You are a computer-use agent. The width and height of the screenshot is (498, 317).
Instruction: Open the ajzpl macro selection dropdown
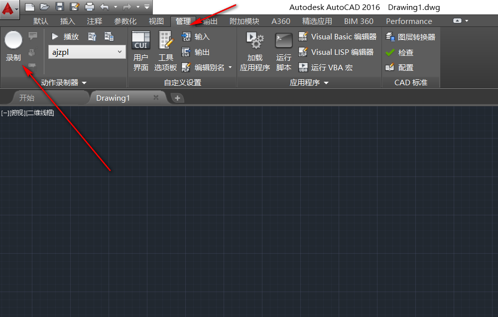pyautogui.click(x=87, y=52)
